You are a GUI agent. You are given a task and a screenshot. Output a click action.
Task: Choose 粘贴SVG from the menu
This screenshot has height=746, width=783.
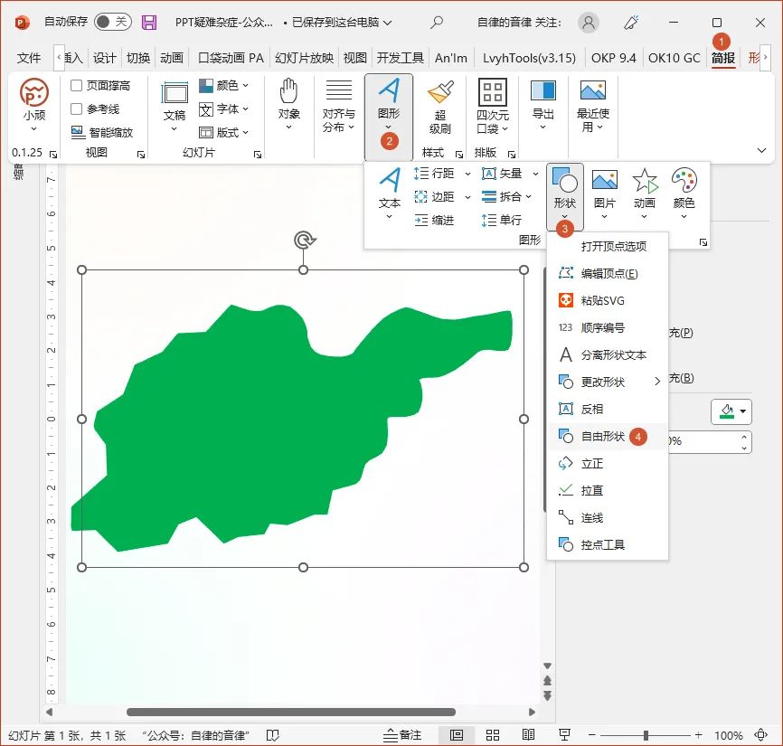608,300
